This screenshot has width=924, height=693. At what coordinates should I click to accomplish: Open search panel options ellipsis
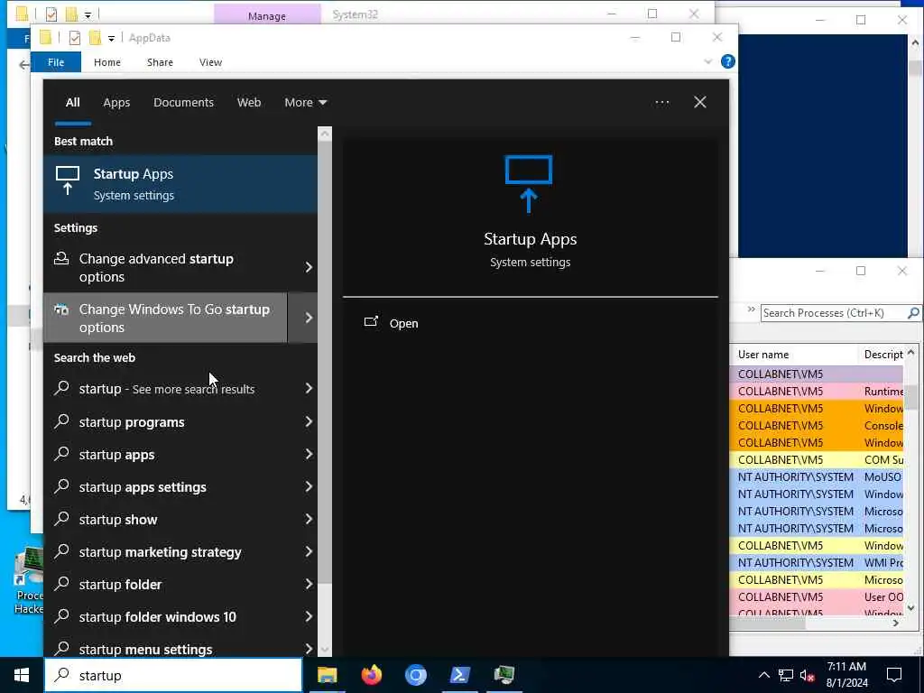(662, 103)
